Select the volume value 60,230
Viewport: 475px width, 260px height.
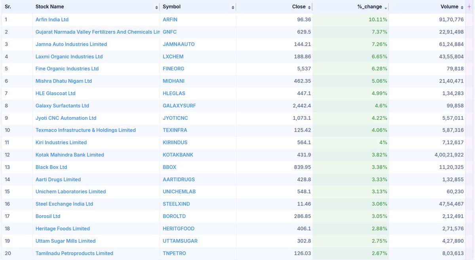(x=454, y=192)
